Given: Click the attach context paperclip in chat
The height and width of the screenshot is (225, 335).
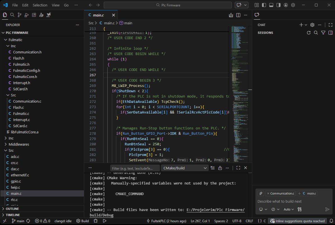Looking at the screenshot, I should (x=260, y=193).
